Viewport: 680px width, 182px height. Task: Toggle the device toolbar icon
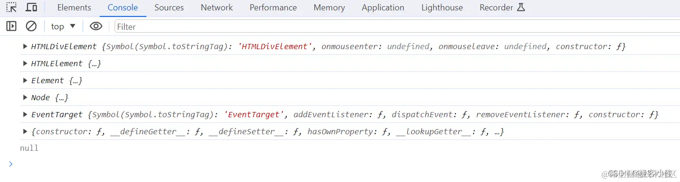tap(31, 8)
